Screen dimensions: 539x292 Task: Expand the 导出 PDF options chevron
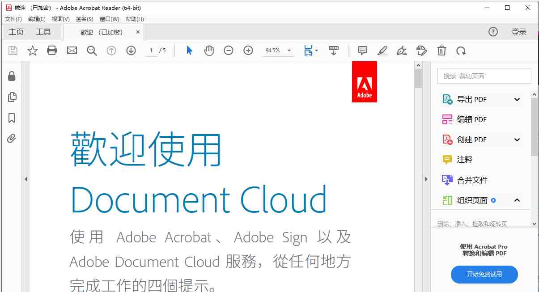click(517, 99)
